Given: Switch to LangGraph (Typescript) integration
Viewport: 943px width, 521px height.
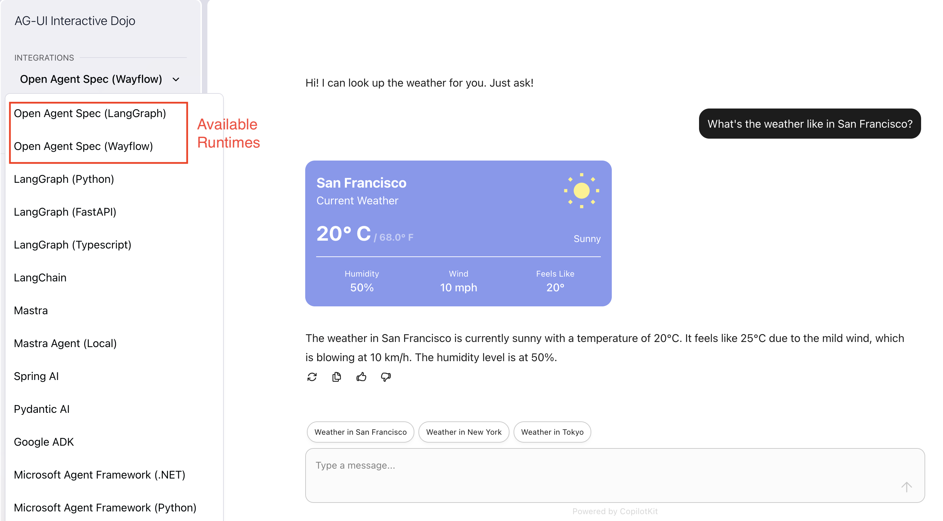Looking at the screenshot, I should pyautogui.click(x=73, y=245).
